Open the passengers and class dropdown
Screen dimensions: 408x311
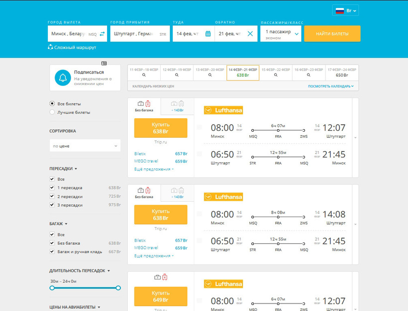pyautogui.click(x=281, y=34)
